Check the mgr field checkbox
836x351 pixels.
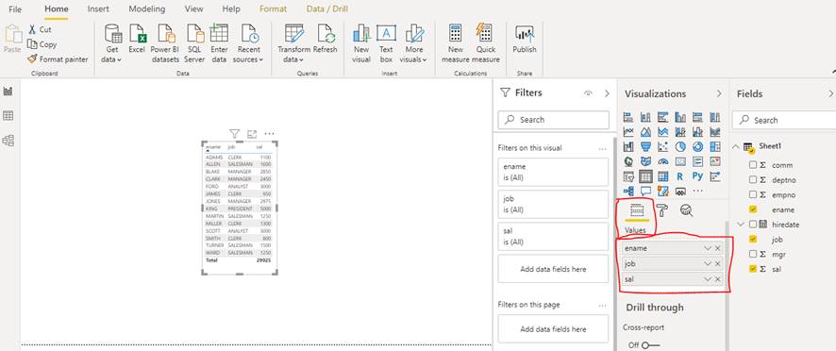point(753,254)
